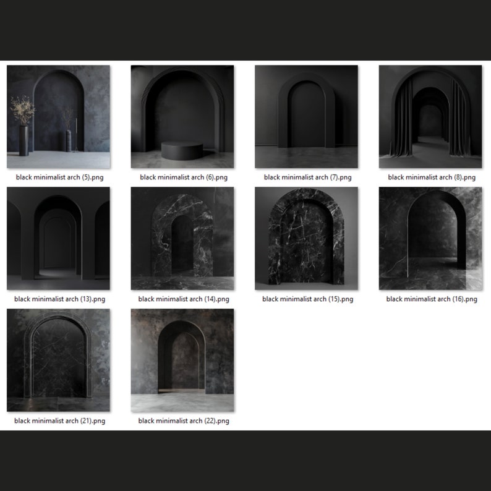491x491 pixels.
Task: Click file name 'black minimalist arch (6).png'
Action: 184,177
